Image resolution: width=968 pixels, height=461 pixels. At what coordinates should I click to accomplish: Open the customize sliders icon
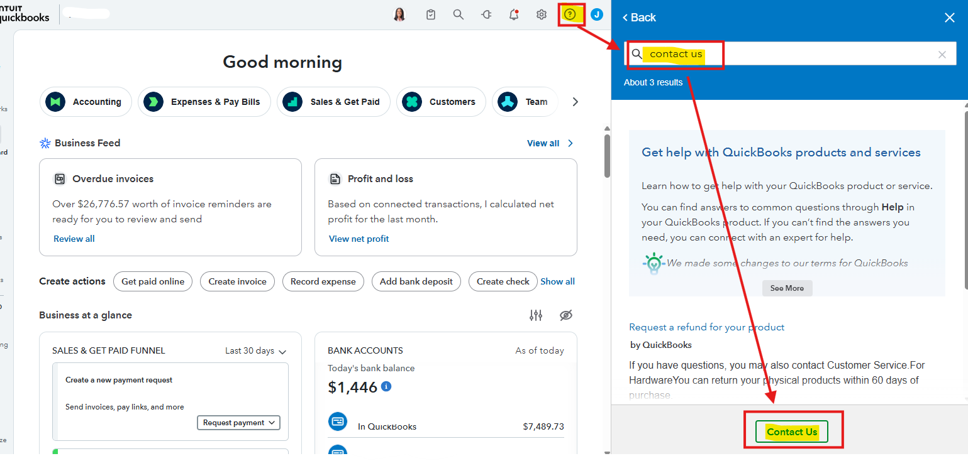pos(536,315)
